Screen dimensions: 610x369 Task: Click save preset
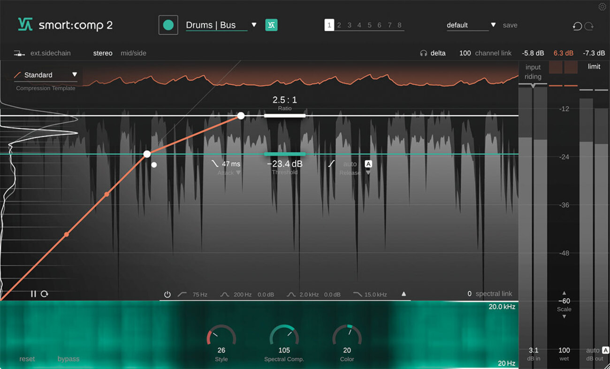pos(510,25)
